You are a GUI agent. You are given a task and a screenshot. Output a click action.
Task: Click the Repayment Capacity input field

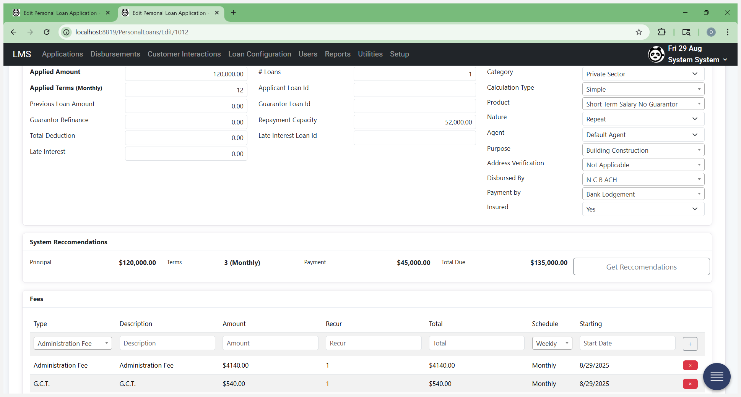(414, 122)
